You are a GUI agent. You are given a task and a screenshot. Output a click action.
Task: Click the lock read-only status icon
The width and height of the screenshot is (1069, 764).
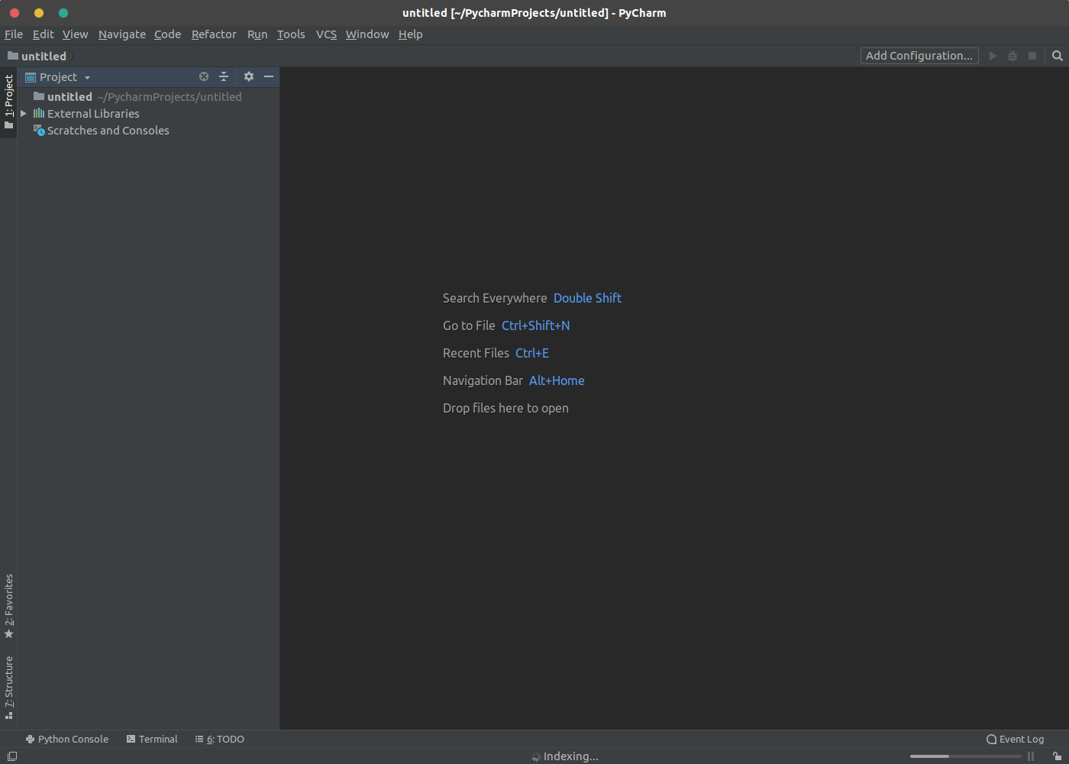click(1057, 756)
